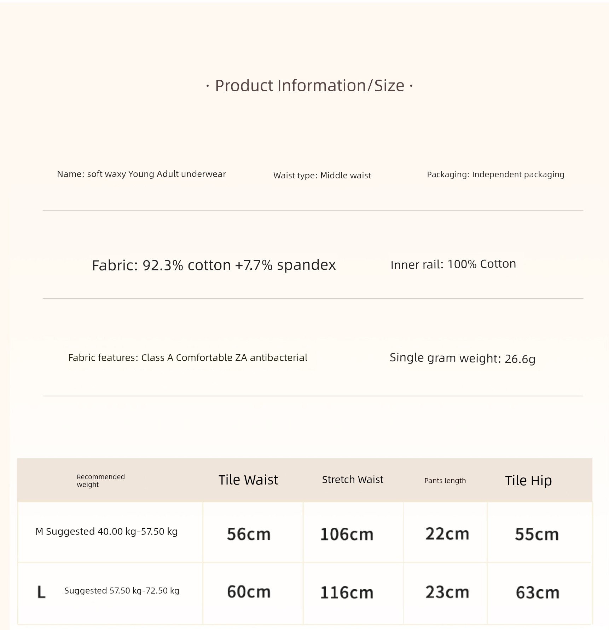The width and height of the screenshot is (609, 630).
Task: Select the Tile Waist column header
Action: tap(248, 480)
